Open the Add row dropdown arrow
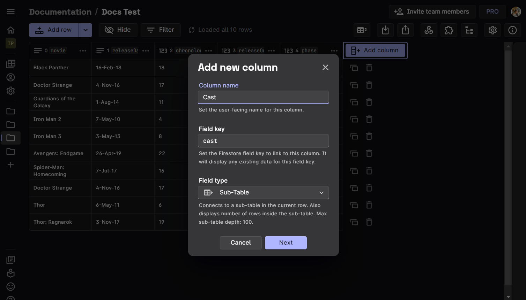This screenshot has height=300, width=526. click(x=86, y=30)
